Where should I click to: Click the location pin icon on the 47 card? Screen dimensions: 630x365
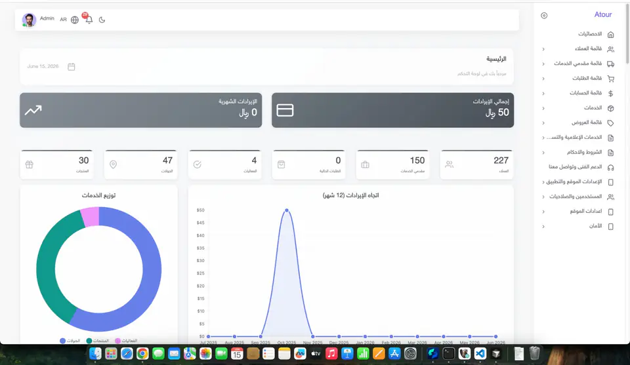(113, 164)
